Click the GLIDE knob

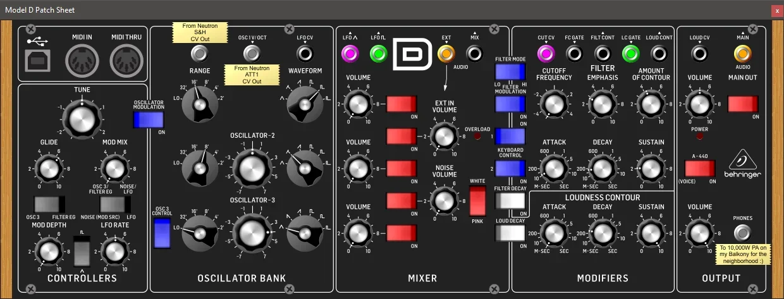pos(49,169)
